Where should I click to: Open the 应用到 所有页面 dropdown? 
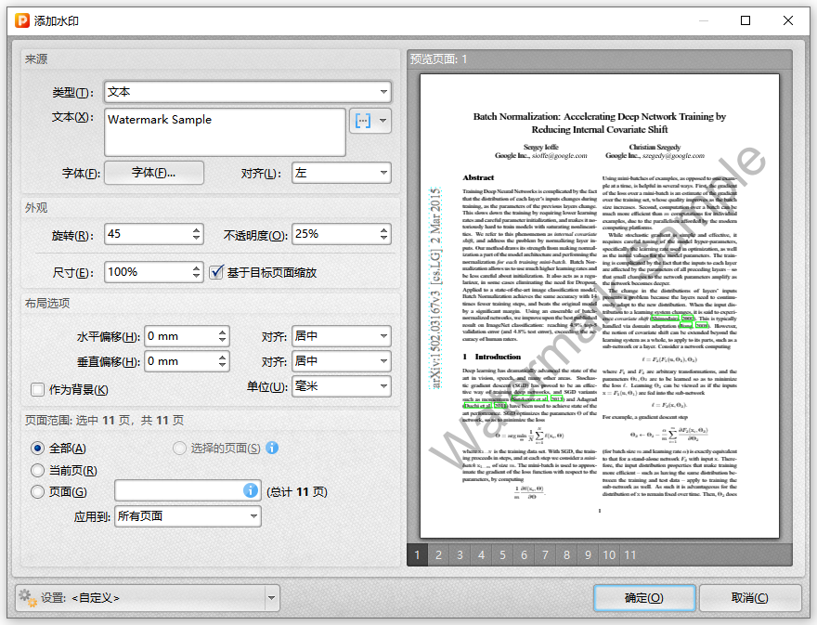[x=188, y=516]
